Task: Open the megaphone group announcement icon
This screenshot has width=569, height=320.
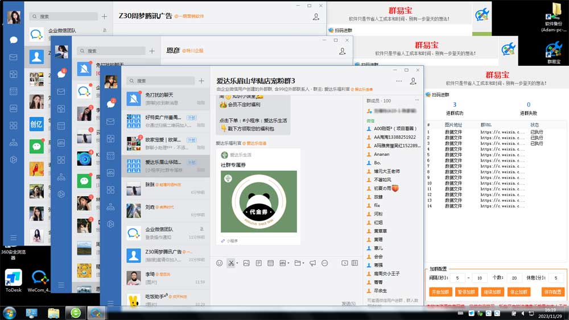Action: (312, 263)
